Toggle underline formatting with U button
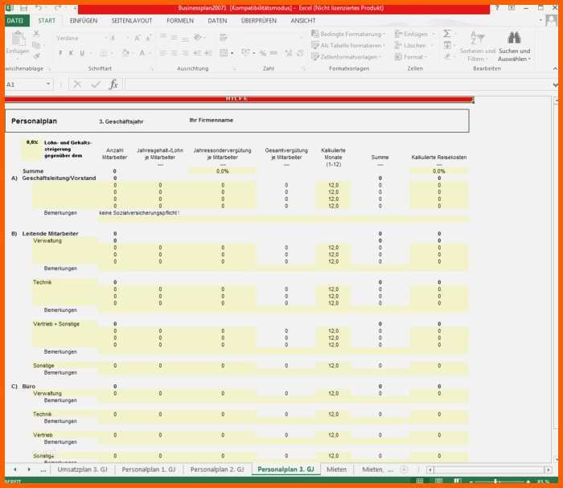Image resolution: width=563 pixels, height=488 pixels. [x=82, y=53]
